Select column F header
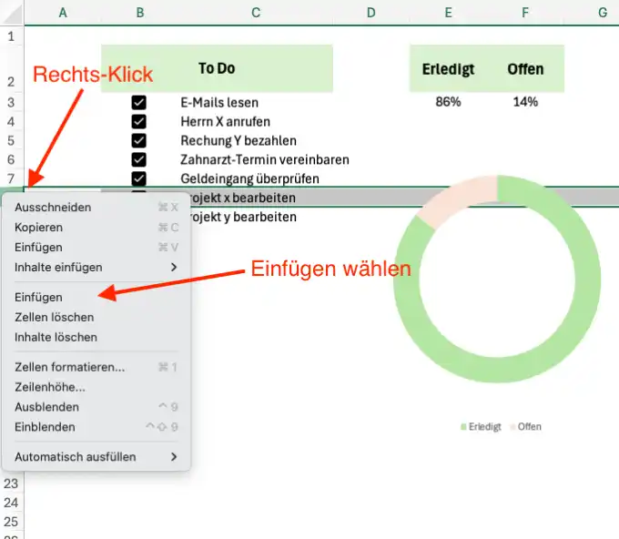 pyautogui.click(x=525, y=13)
